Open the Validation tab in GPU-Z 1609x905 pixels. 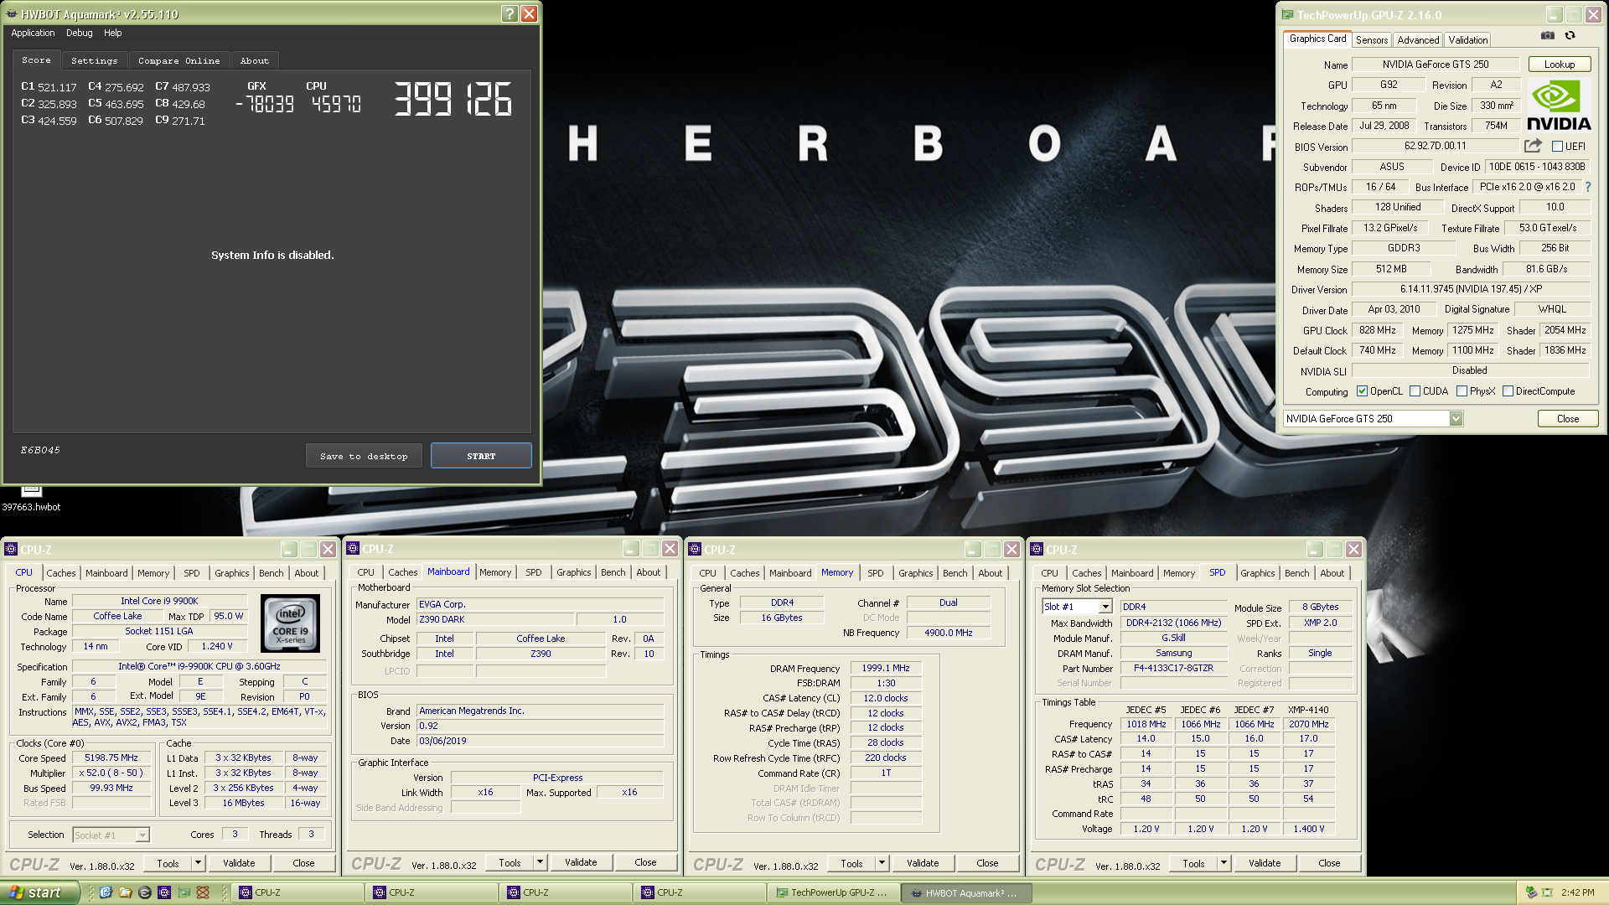pos(1468,39)
